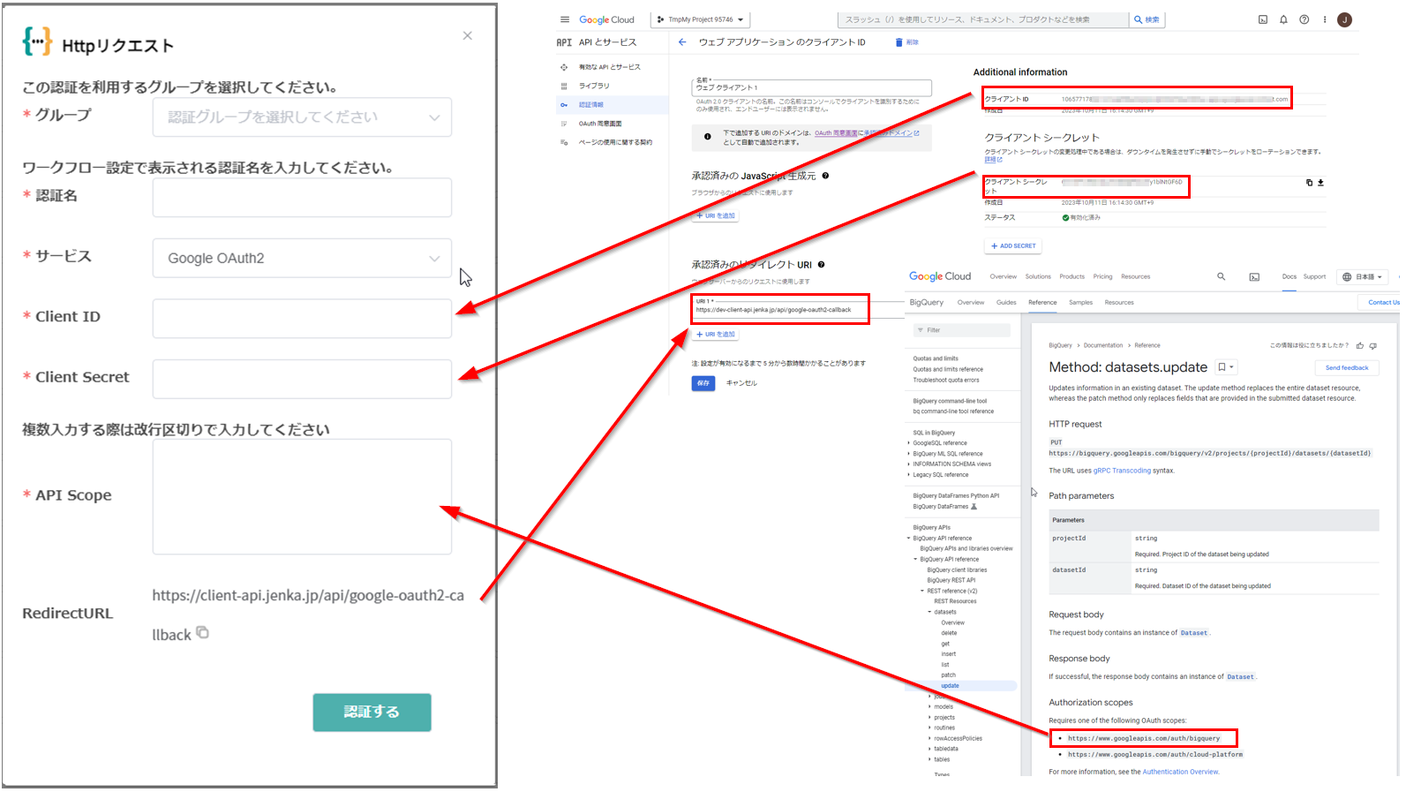Open OAuth 同意画面 in the sidebar

coord(600,124)
